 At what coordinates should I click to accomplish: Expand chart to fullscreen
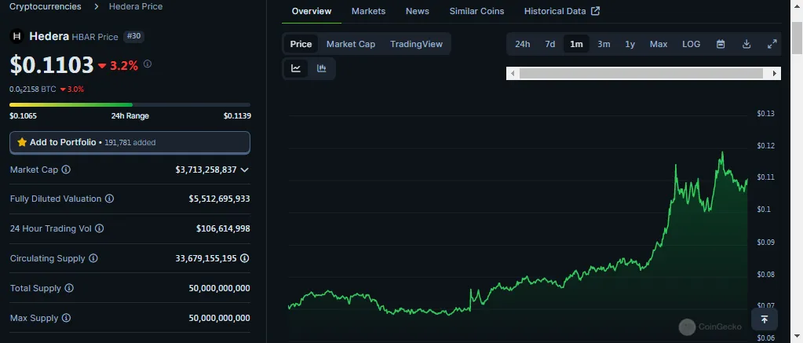772,44
